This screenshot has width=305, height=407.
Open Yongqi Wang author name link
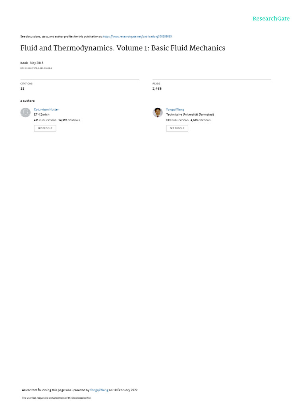[x=175, y=110]
